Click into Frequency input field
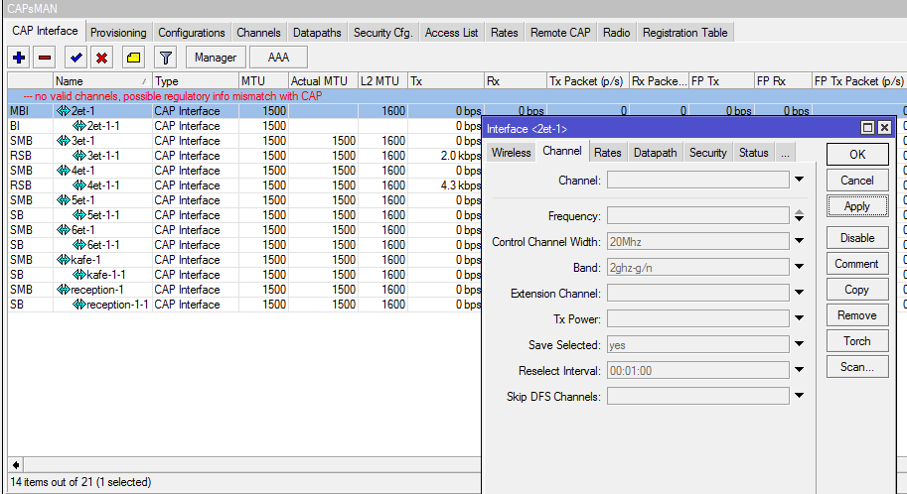 697,215
